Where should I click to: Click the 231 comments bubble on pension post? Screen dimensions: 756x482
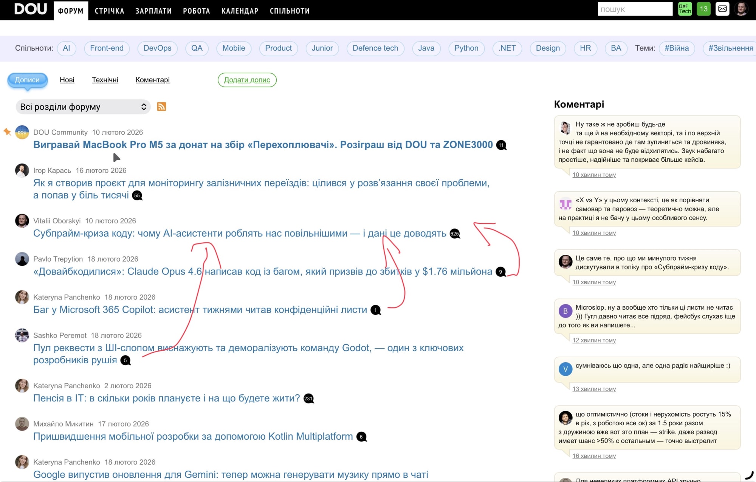[x=308, y=398]
